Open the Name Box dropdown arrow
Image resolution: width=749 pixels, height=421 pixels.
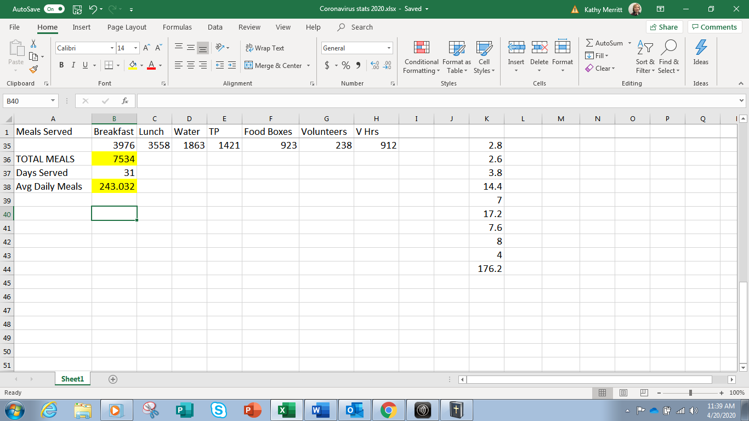53,101
